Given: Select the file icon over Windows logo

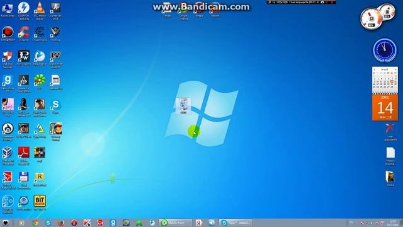Looking at the screenshot, I should [183, 106].
